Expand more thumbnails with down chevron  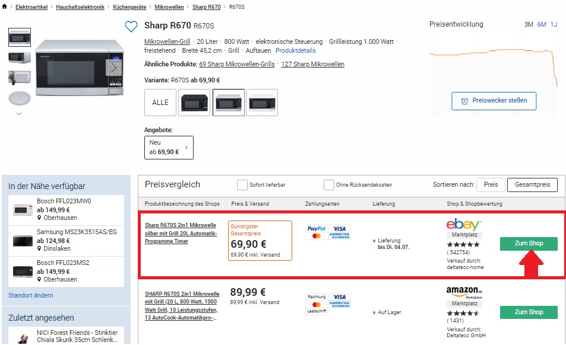tap(19, 113)
